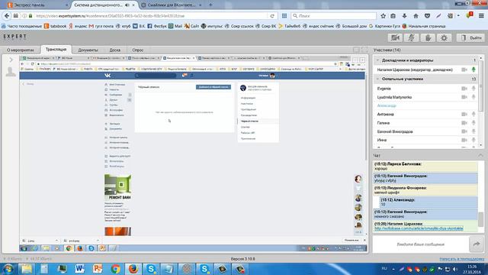Viewport: 488px width, 275px height.
Task: Toggle camera icon for Наталия Царакова
Action: pos(464,70)
